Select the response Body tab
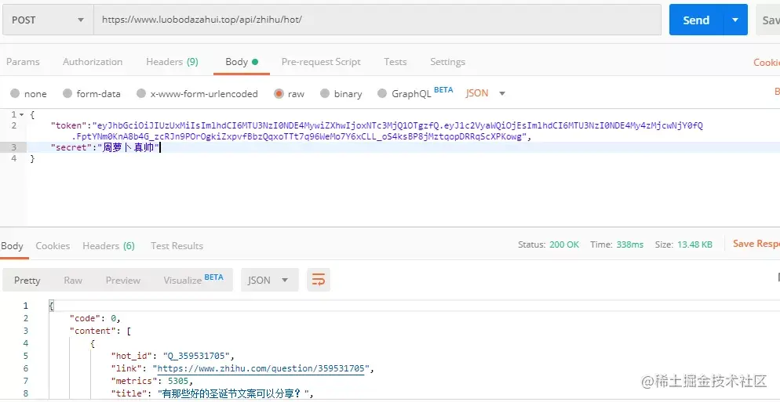780x402 pixels. click(12, 246)
